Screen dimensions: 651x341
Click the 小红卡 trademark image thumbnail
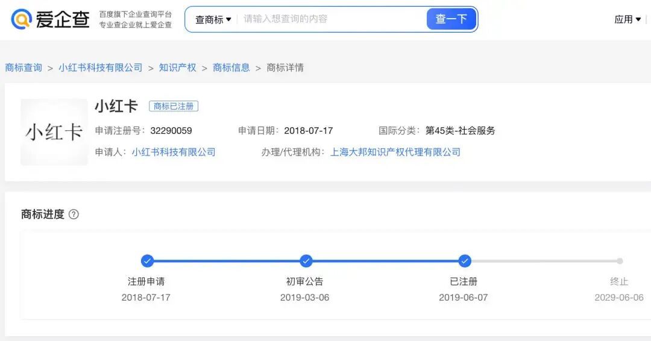click(x=54, y=132)
